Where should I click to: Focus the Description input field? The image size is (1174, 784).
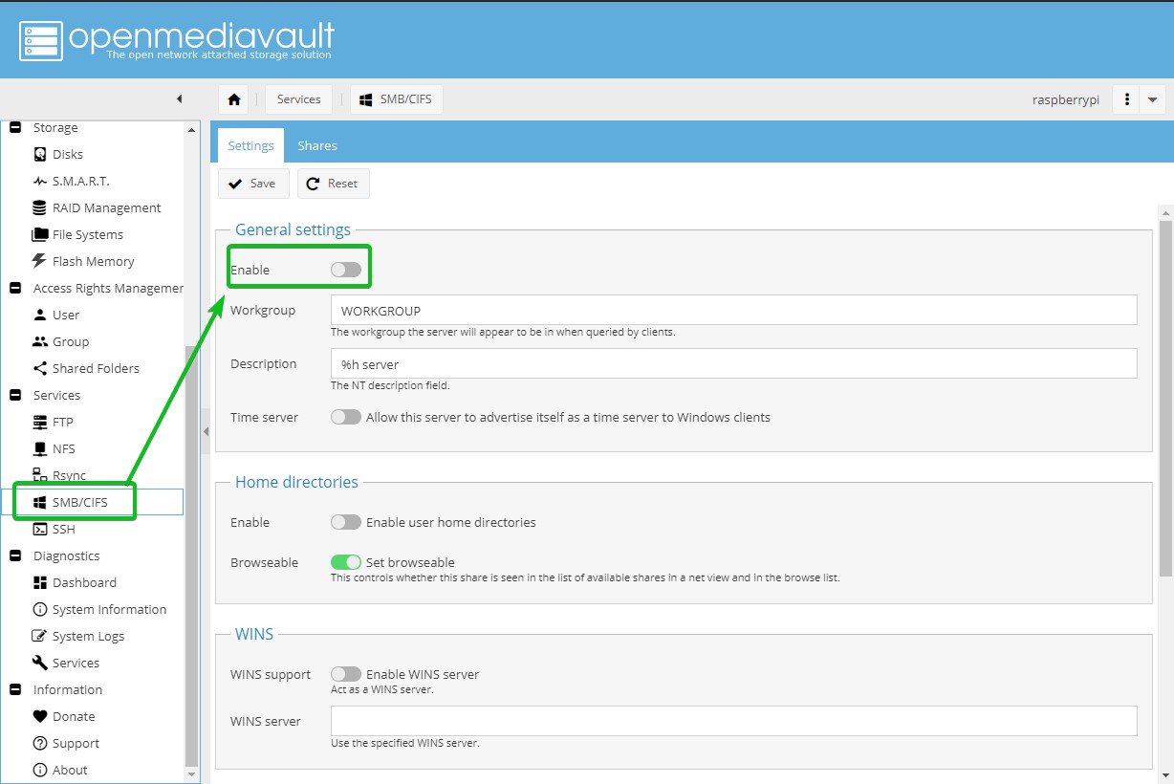coord(733,364)
